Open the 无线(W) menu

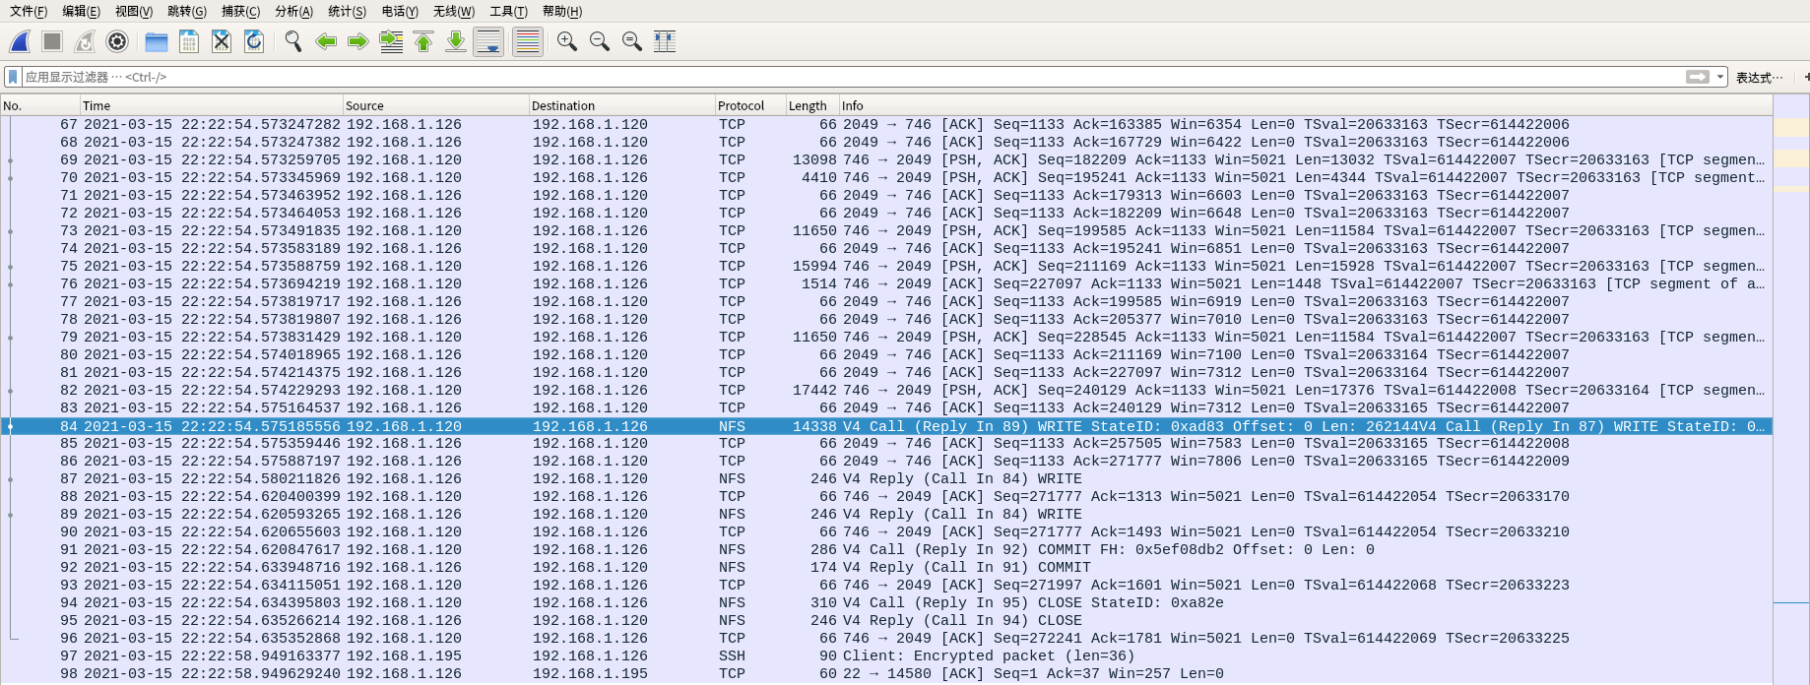click(x=454, y=11)
